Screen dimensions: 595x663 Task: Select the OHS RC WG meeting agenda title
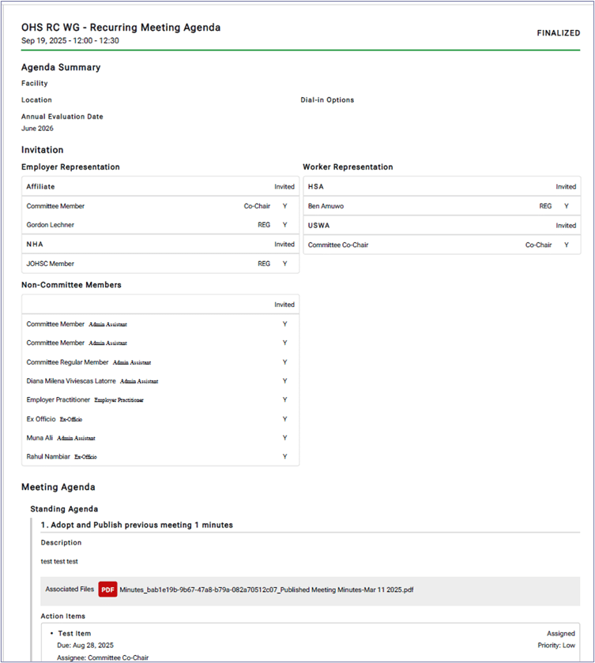tap(121, 28)
